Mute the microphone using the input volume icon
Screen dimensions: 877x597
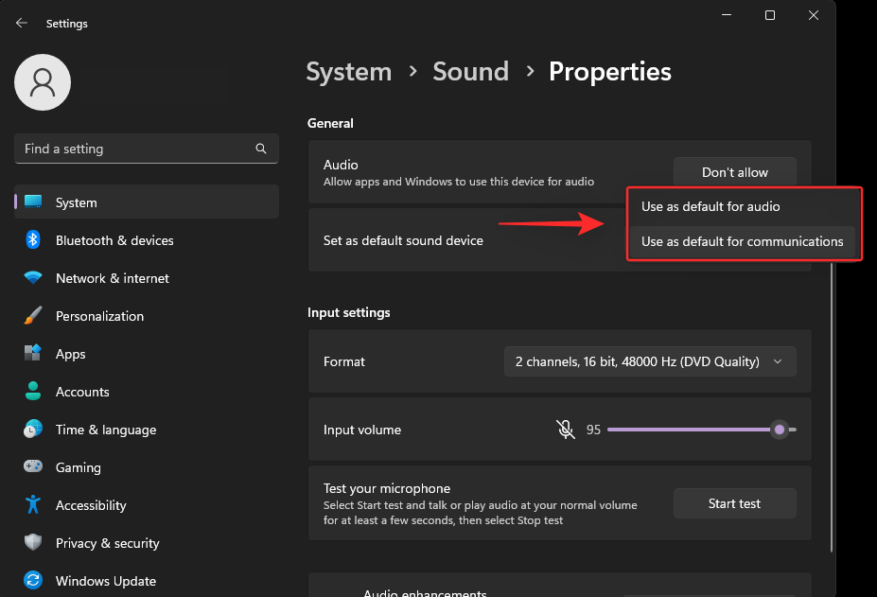point(566,430)
